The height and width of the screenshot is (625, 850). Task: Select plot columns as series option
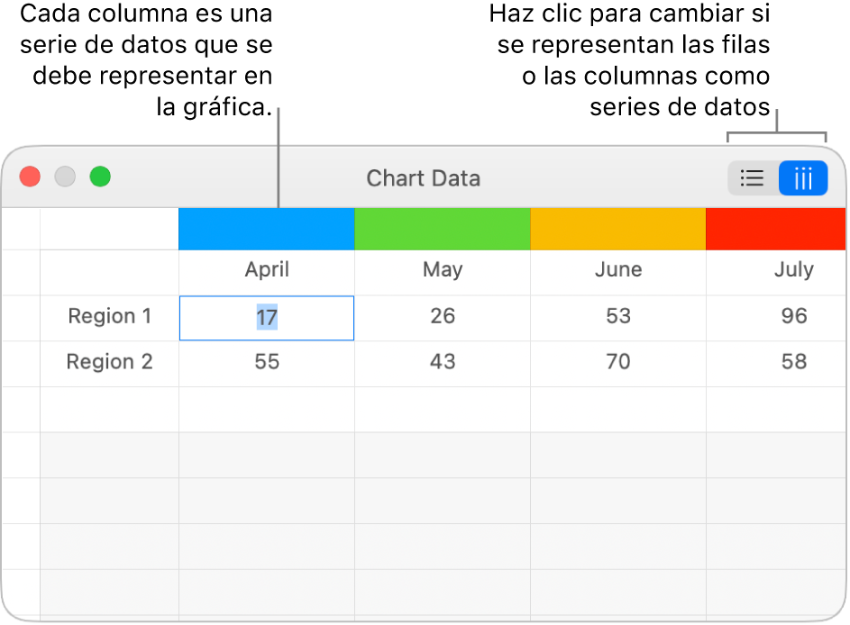(802, 177)
